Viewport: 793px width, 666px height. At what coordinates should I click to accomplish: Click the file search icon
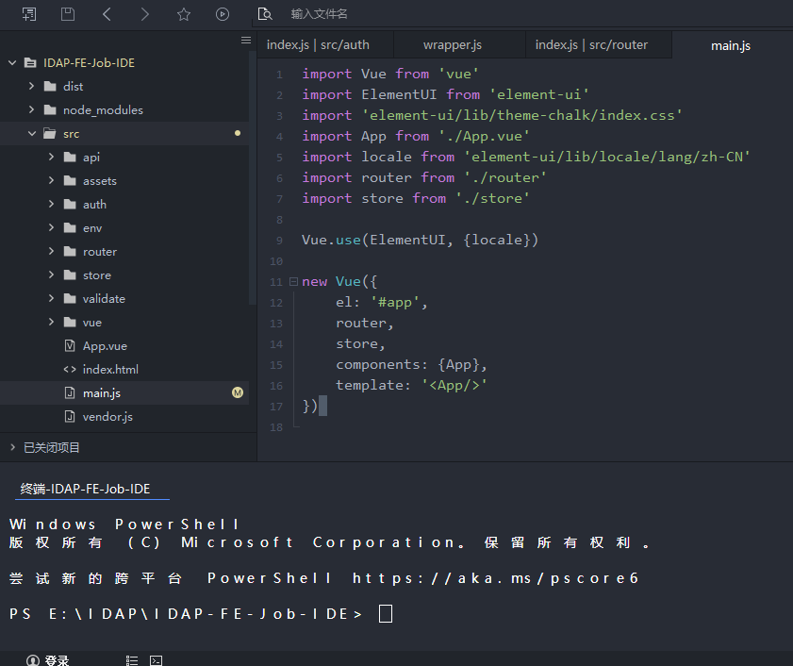[x=265, y=14]
